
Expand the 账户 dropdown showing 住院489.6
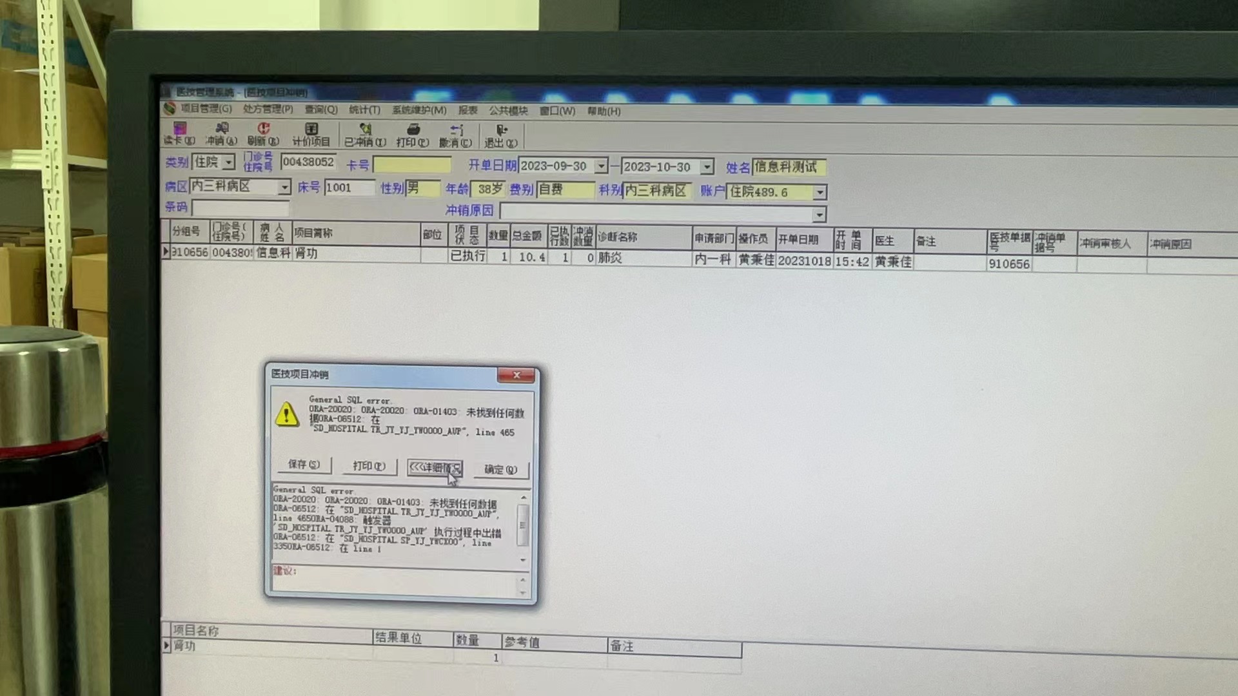tap(820, 192)
